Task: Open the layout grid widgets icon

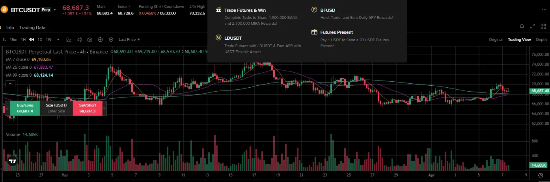Action: tap(543, 26)
